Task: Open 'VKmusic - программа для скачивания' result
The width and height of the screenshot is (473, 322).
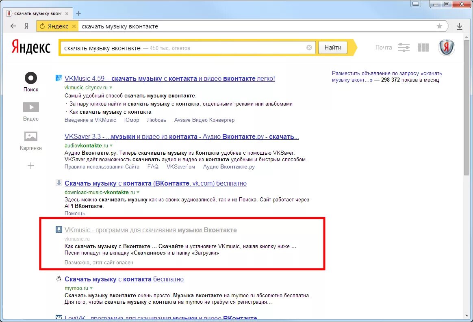Action: pos(150,230)
